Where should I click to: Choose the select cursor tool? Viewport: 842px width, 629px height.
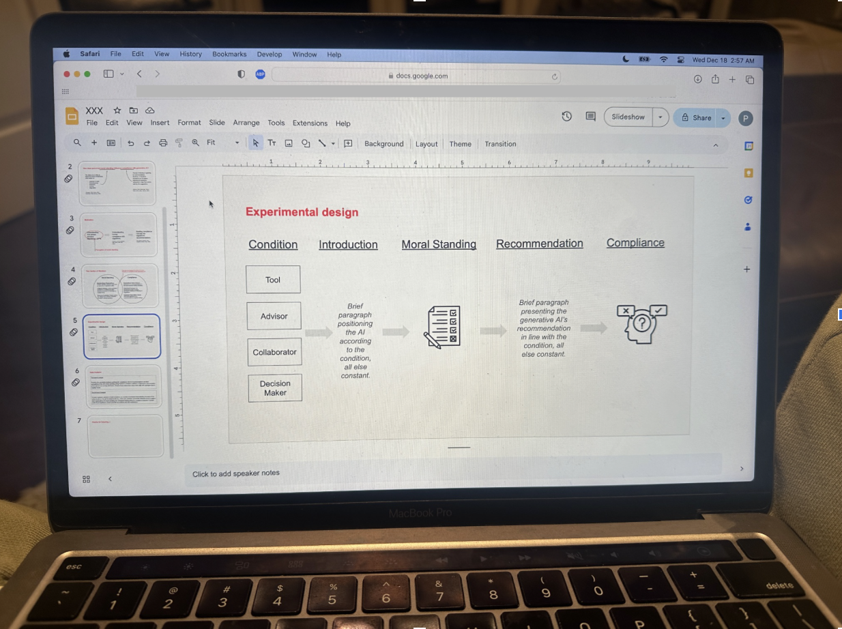point(256,143)
